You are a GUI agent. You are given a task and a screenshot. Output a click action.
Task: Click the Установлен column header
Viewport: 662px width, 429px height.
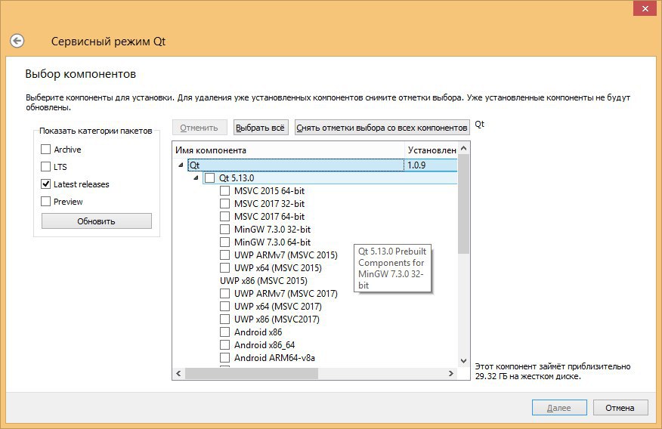(431, 150)
